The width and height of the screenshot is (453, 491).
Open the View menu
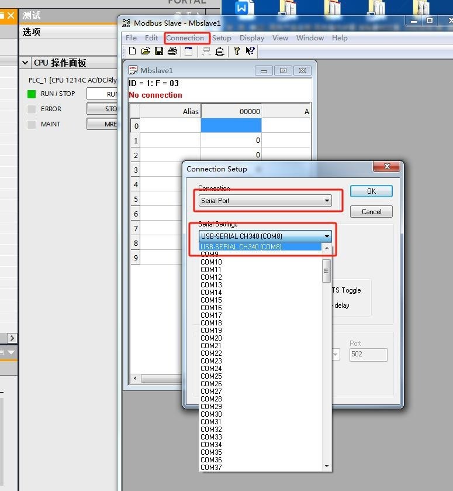pyautogui.click(x=280, y=38)
